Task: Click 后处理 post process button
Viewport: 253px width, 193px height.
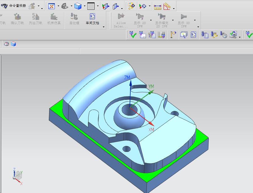Action: [74, 19]
